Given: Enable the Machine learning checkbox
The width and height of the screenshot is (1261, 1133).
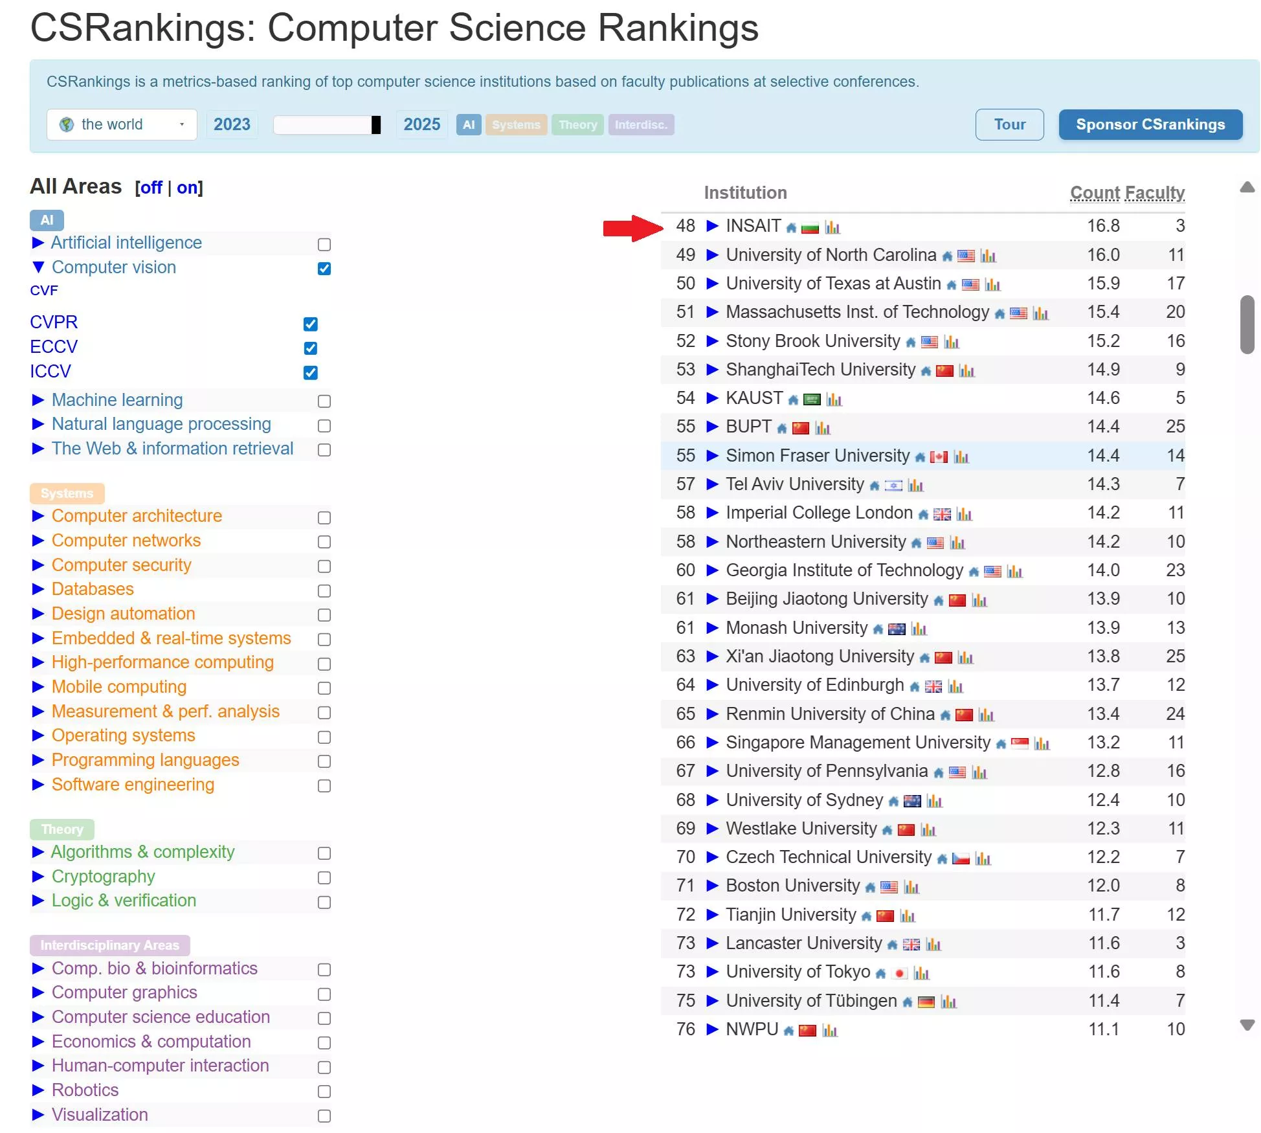Looking at the screenshot, I should [324, 401].
